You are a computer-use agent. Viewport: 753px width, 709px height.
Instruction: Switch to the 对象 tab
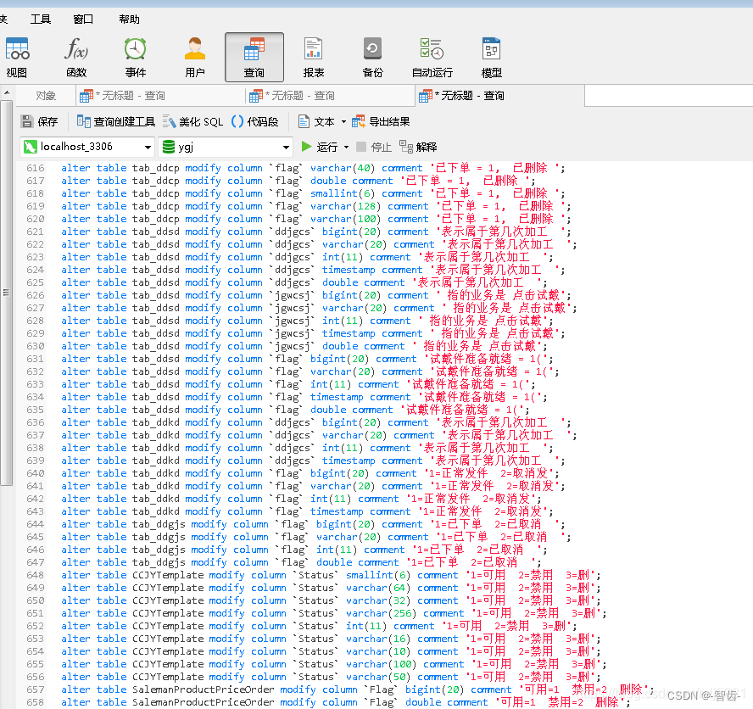[45, 96]
